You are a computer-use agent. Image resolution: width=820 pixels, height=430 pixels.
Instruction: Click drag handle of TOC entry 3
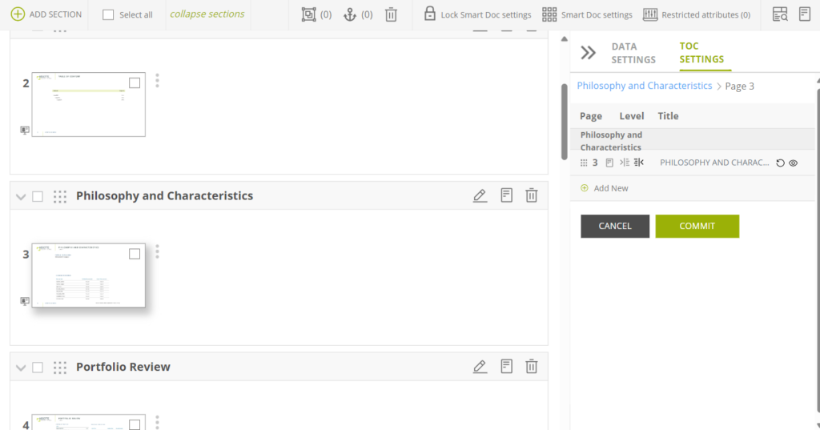(x=584, y=163)
